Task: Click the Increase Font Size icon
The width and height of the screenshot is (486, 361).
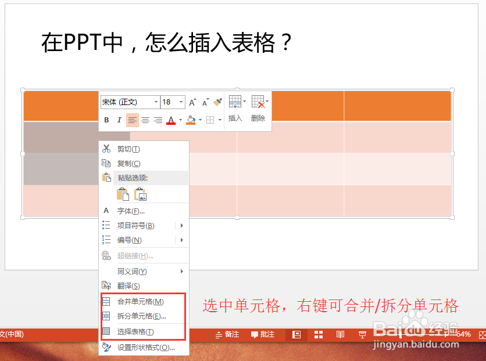Action: [x=192, y=102]
